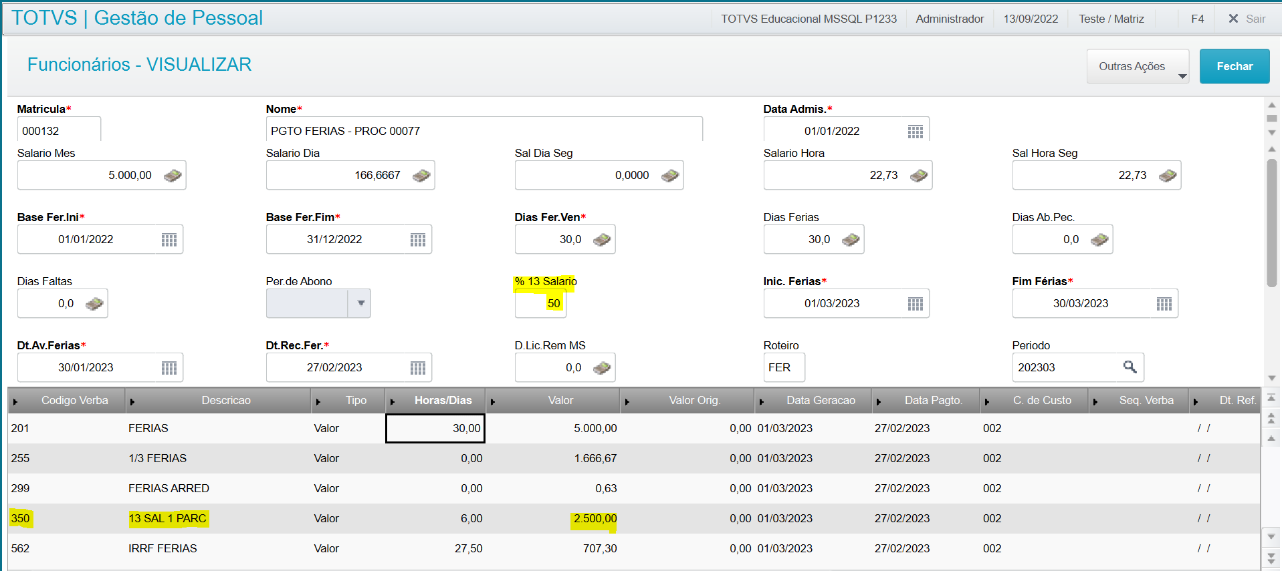The height and width of the screenshot is (571, 1282).
Task: Expand Data Pagto. column header arrow
Action: click(878, 401)
